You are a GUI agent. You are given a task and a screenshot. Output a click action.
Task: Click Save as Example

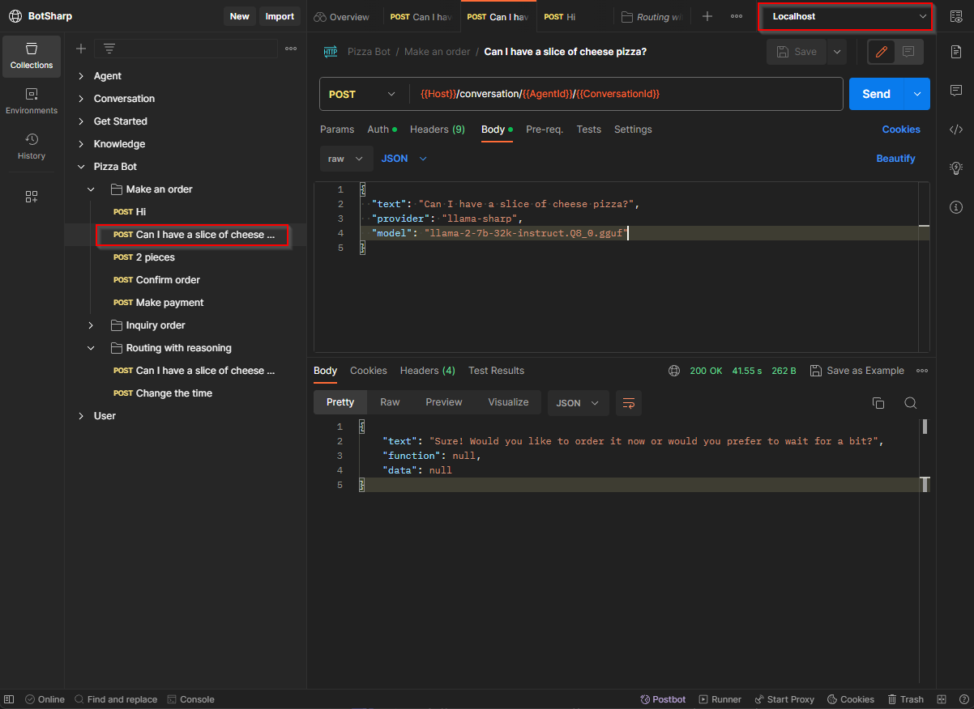coord(857,371)
